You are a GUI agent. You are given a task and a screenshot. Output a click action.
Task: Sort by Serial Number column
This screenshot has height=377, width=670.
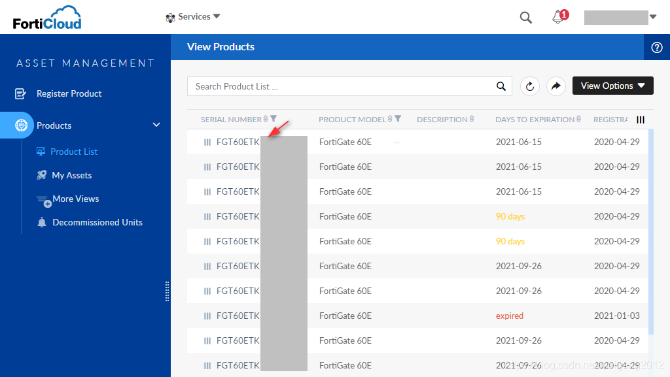[x=231, y=120]
